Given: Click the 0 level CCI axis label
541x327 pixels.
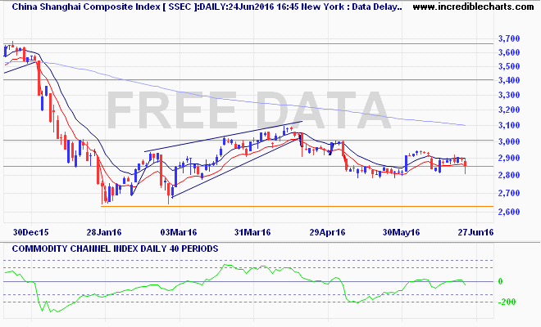Looking at the screenshot, I should pos(500,281).
